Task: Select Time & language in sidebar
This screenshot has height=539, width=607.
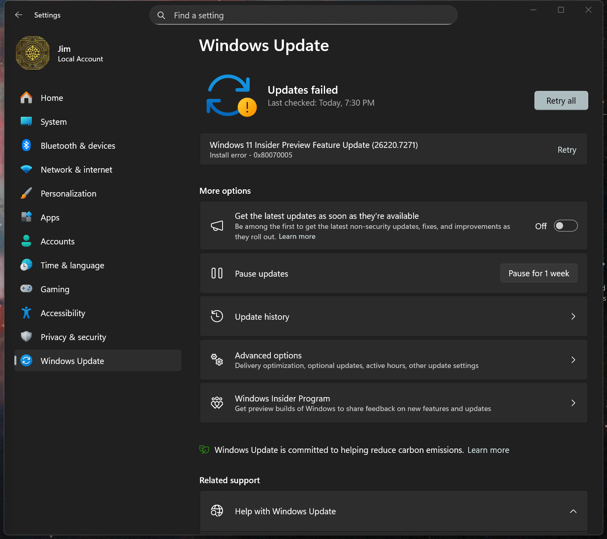Action: coord(98,265)
